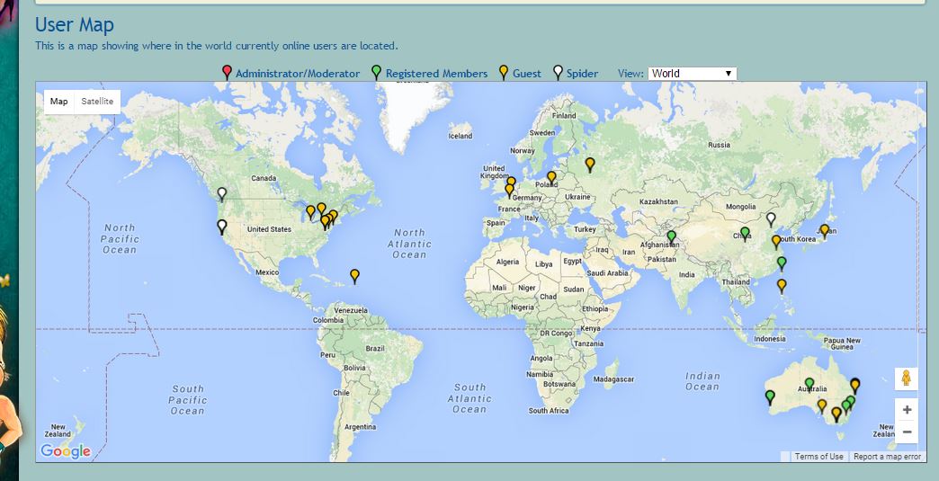Click the green pin in western Australia
Image resolution: width=939 pixels, height=481 pixels.
(x=770, y=396)
